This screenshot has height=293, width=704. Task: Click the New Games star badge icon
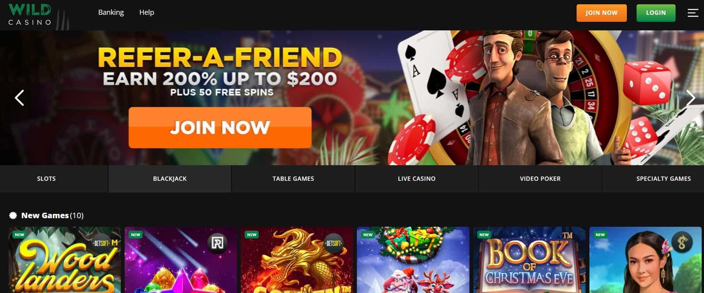[13, 215]
